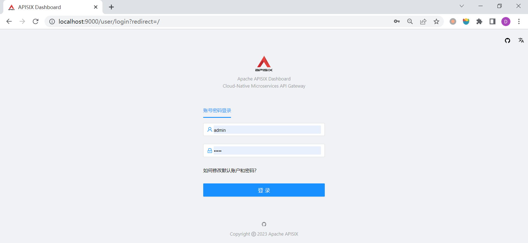Click the colorful shield extension icon
528x243 pixels.
point(466,21)
